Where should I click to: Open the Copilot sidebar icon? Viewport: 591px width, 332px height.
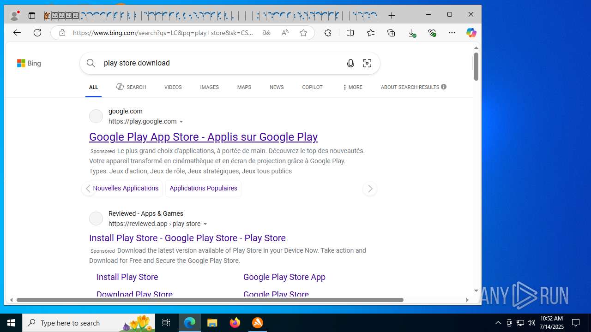[471, 33]
